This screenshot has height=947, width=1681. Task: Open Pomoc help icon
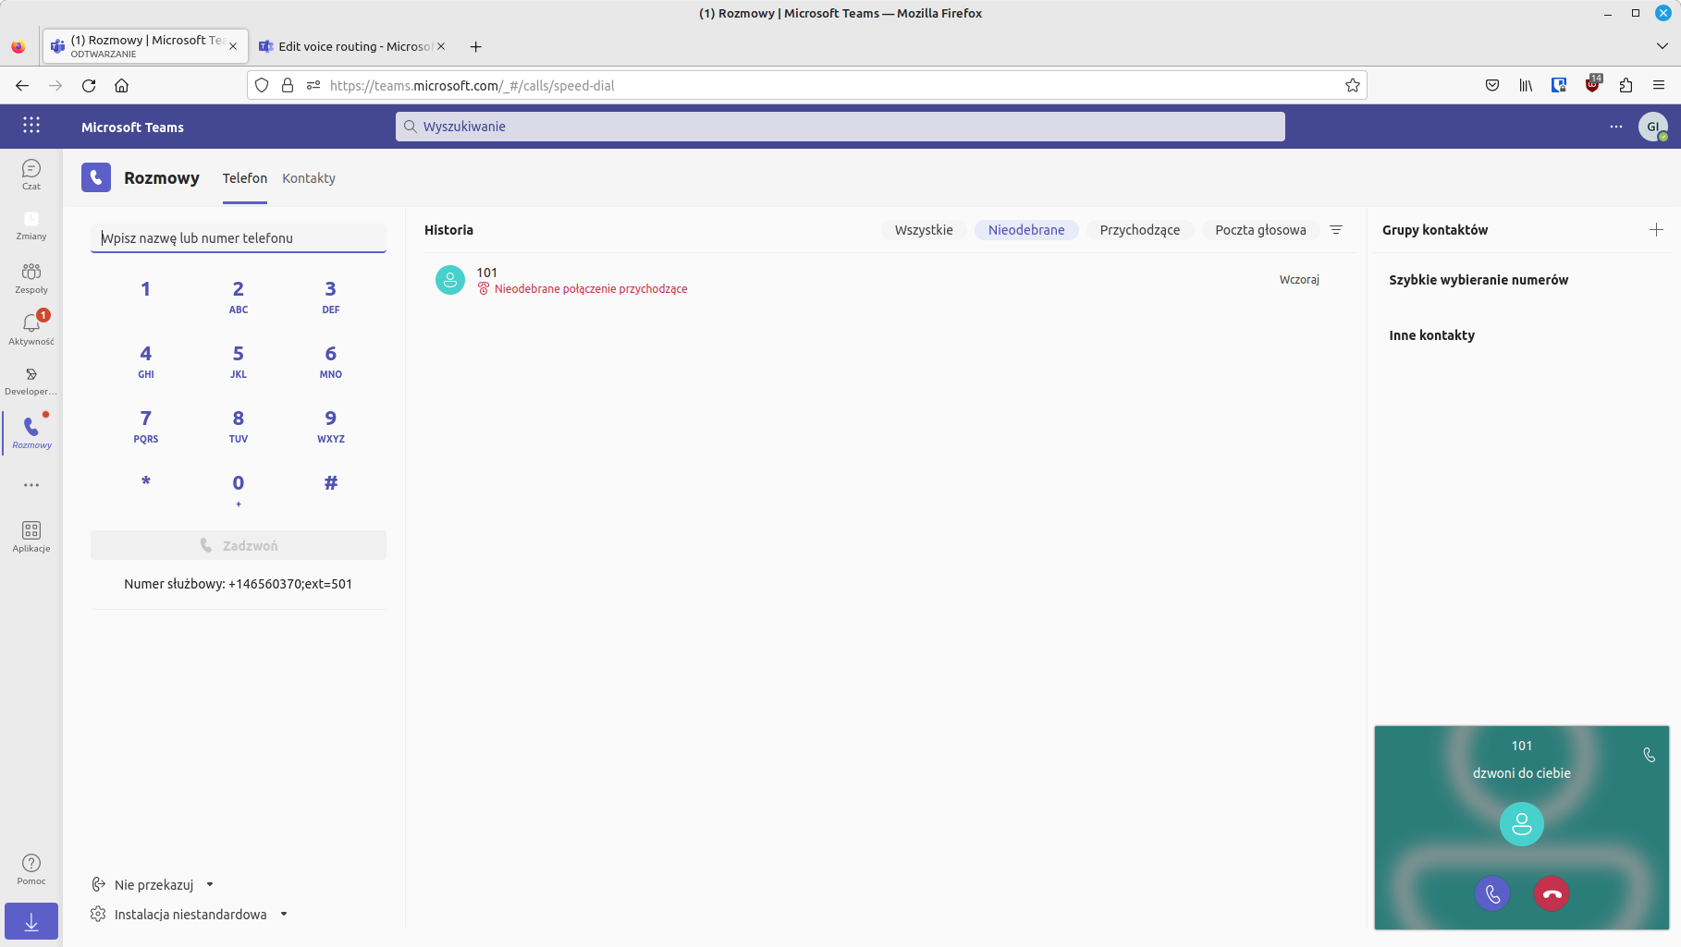click(31, 868)
